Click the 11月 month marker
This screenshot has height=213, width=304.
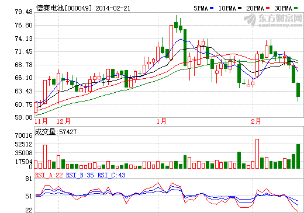(x=41, y=121)
